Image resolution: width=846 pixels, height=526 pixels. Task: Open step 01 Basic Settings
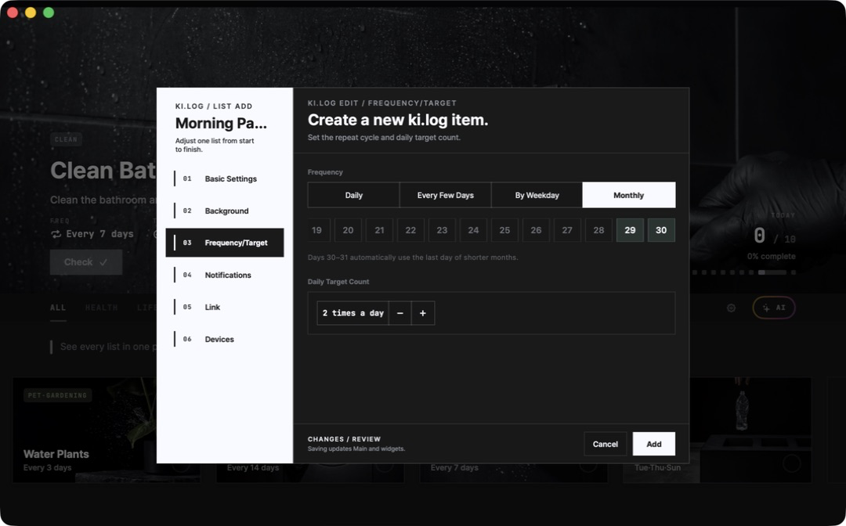click(225, 179)
